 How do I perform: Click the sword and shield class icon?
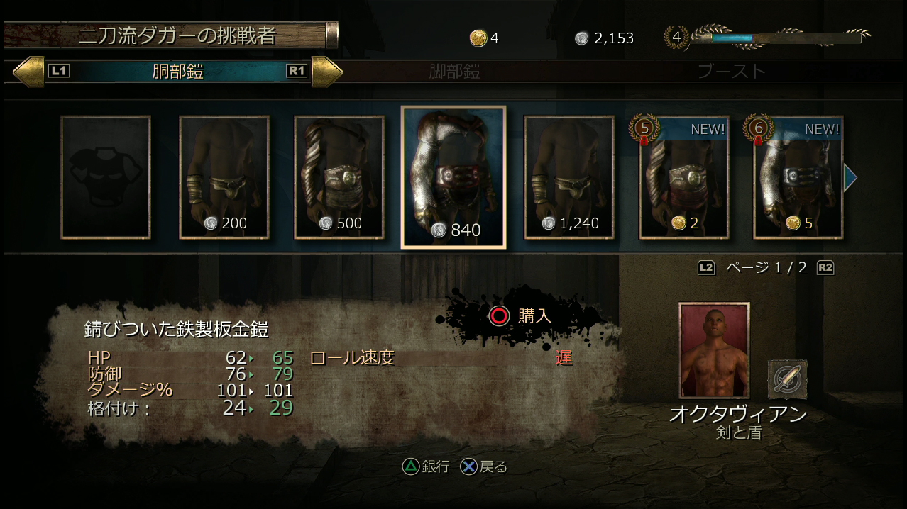[x=787, y=379]
